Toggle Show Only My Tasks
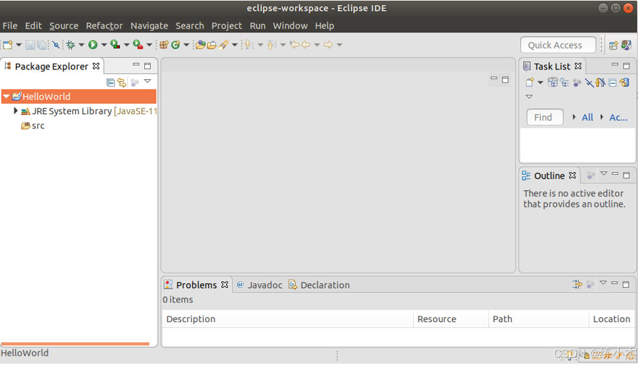 600,82
